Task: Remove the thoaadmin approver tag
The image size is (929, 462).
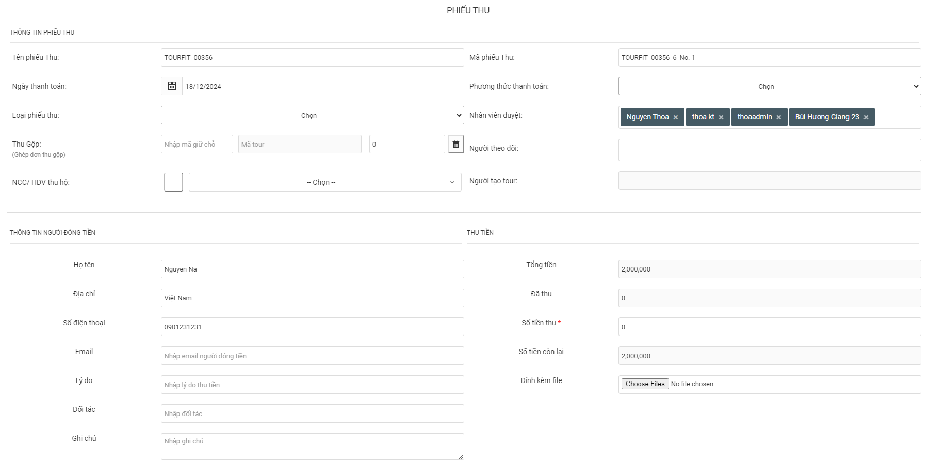Action: [x=778, y=117]
